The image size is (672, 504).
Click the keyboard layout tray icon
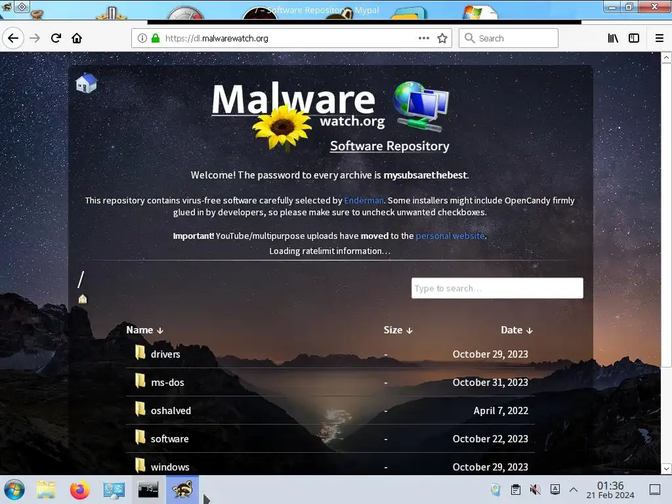click(555, 490)
